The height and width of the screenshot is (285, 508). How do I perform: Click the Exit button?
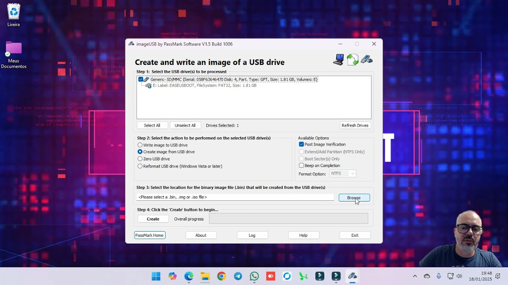pos(355,235)
